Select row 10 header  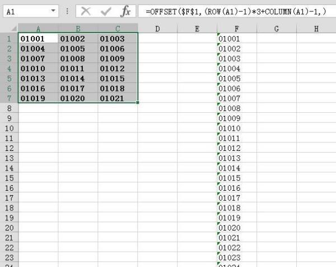(x=9, y=128)
